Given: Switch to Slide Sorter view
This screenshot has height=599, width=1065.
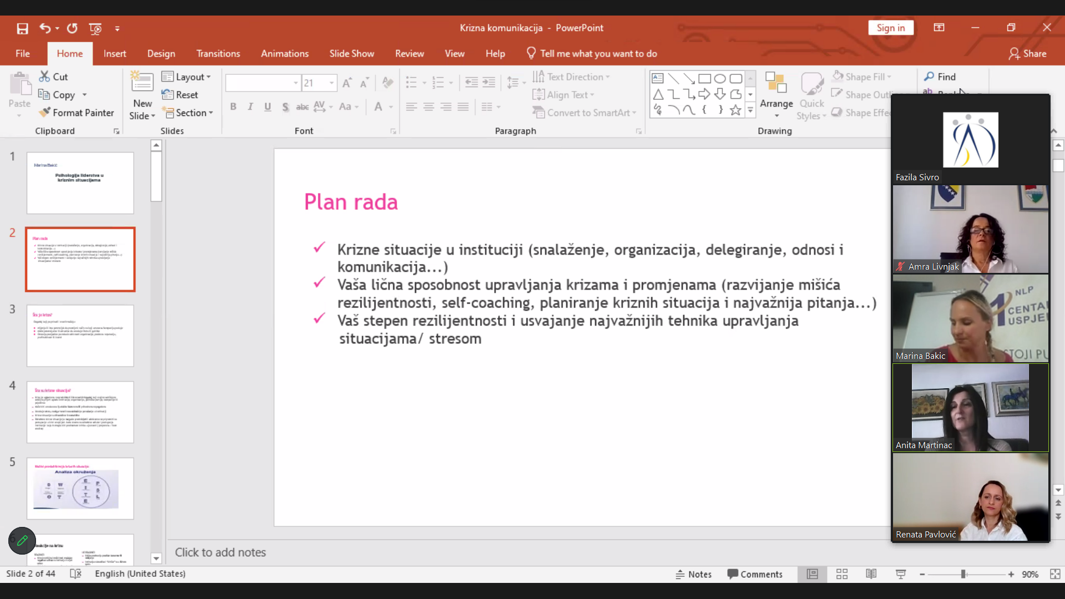Looking at the screenshot, I should click(x=842, y=574).
